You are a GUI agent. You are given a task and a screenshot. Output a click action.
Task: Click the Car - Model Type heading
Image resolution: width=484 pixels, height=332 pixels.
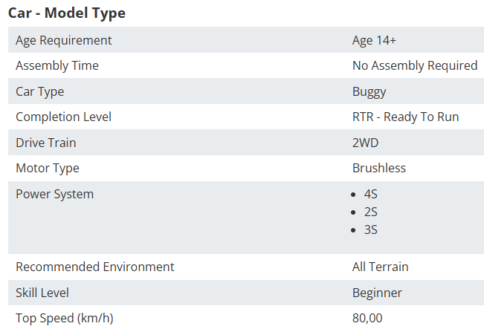click(x=67, y=13)
